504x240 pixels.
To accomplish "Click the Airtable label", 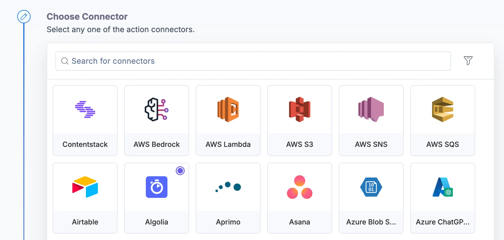I will pos(85,222).
